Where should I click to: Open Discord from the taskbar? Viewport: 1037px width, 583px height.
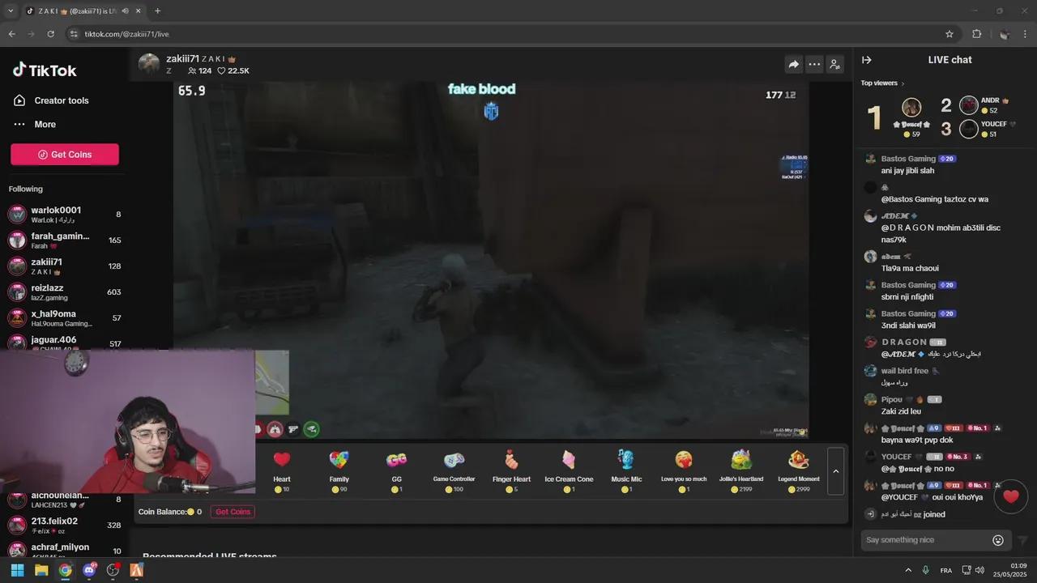[x=89, y=570]
